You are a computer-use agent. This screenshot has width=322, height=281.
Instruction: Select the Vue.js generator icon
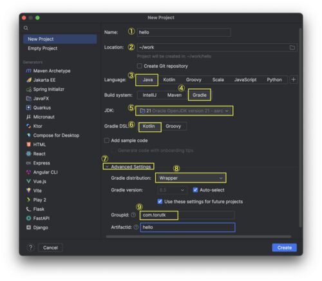[28, 181]
